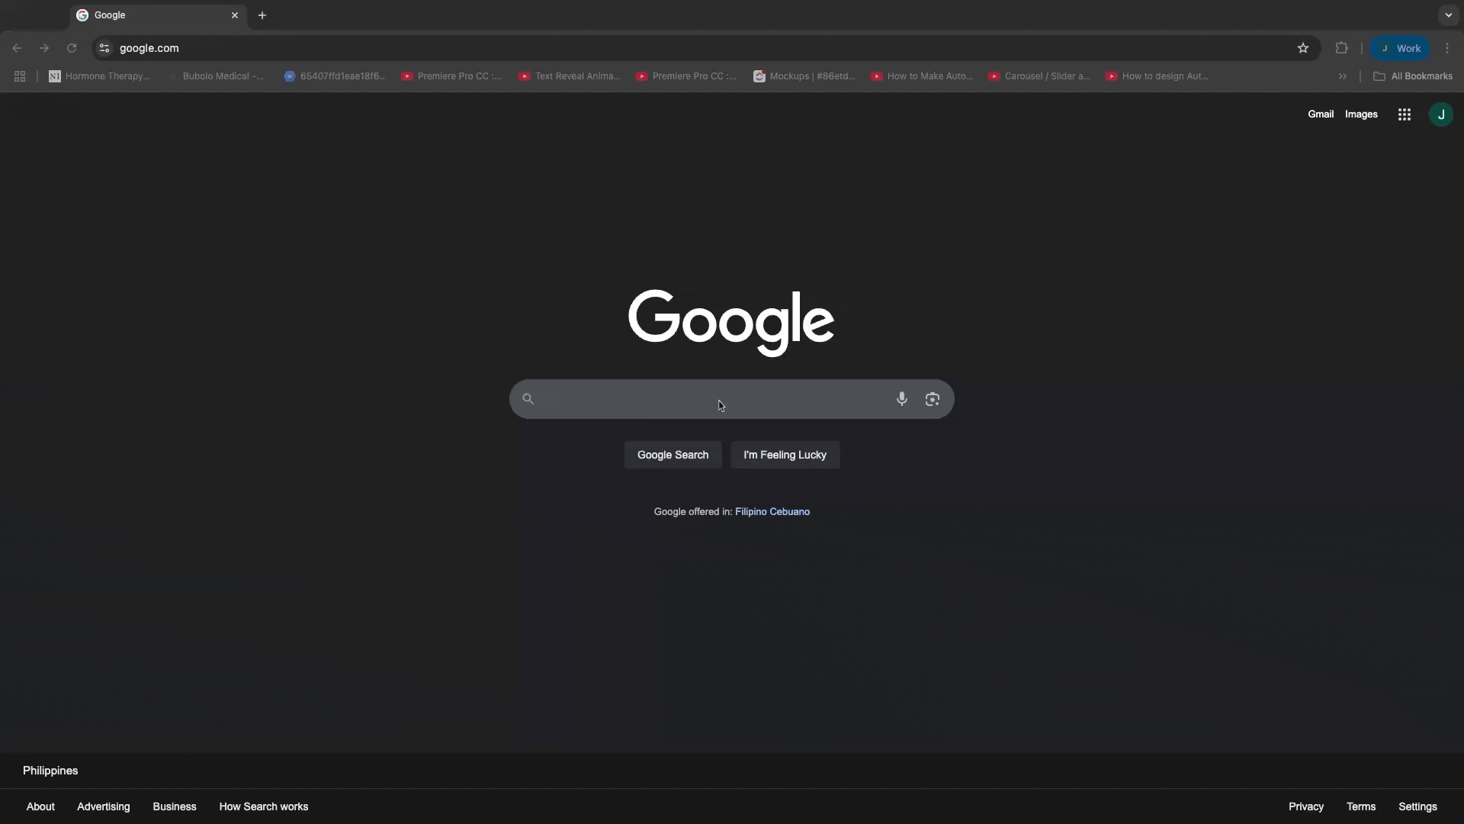Open Google Lens image search icon
Screen dimensions: 1464x824
932,399
